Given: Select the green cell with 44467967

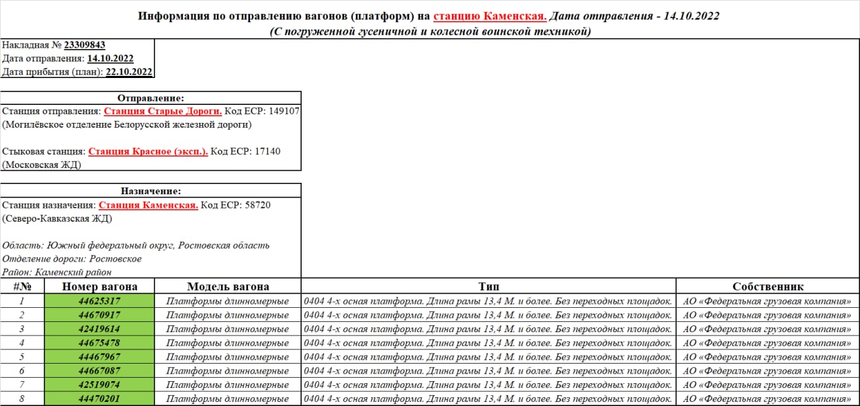Looking at the screenshot, I should [x=99, y=357].
